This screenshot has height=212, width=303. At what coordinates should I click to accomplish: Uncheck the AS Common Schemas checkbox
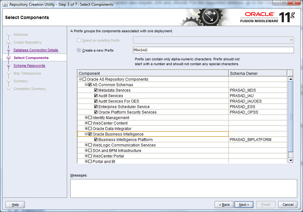point(90,85)
